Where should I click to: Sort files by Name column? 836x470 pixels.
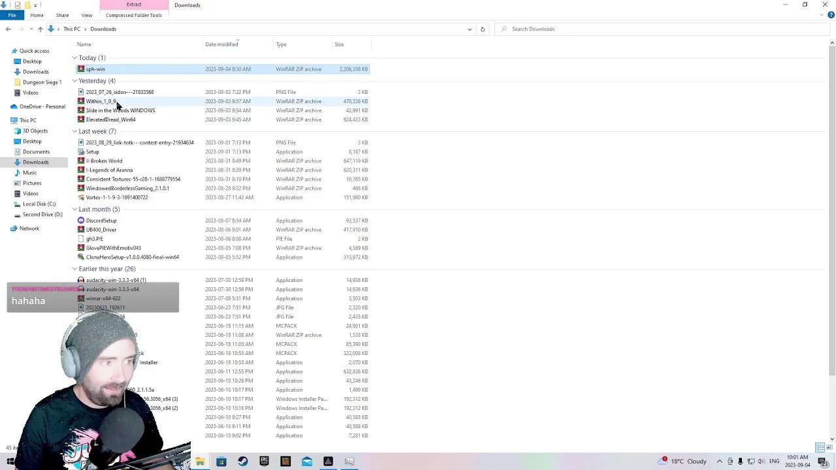(x=84, y=44)
